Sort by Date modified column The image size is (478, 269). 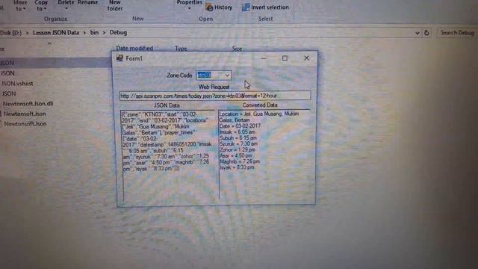pyautogui.click(x=134, y=48)
